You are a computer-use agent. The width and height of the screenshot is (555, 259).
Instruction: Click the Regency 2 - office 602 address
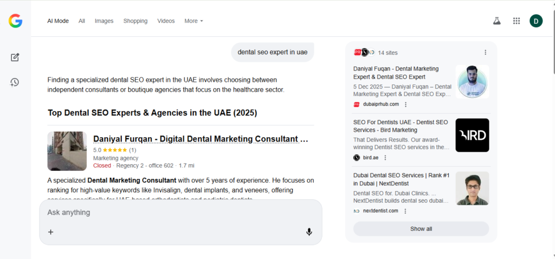click(145, 166)
